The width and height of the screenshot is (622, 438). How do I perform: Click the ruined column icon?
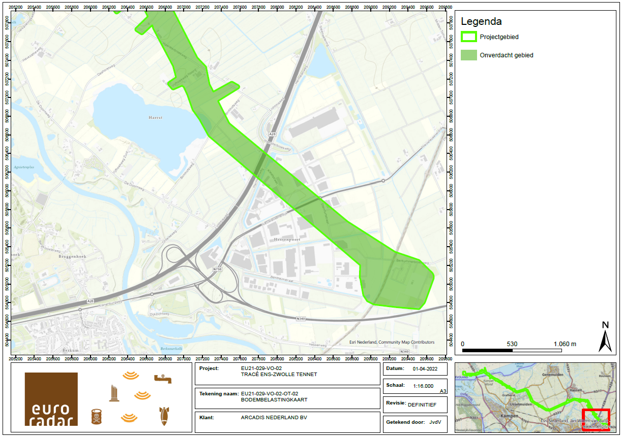(x=113, y=393)
